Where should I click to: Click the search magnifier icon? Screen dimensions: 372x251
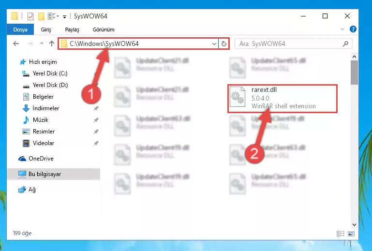click(x=346, y=44)
